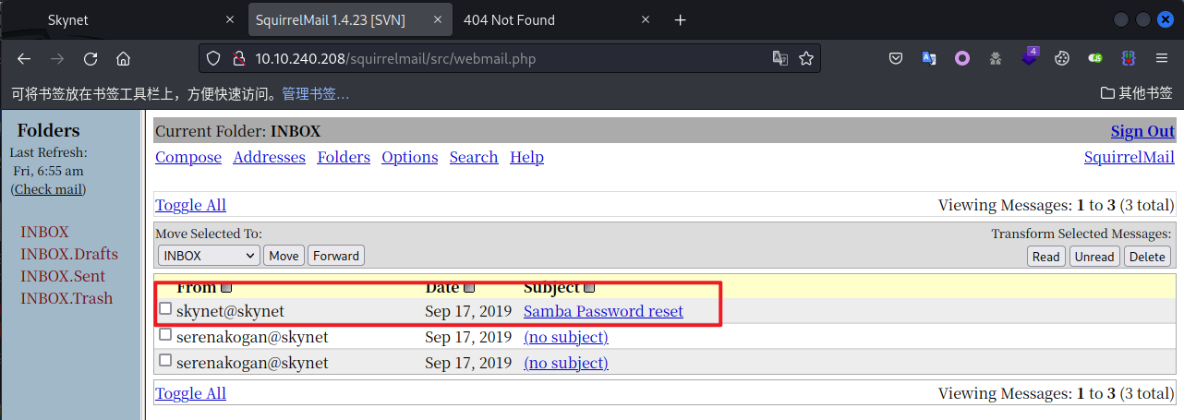Click the translate page icon in address bar
The width and height of the screenshot is (1184, 420).
coord(780,58)
